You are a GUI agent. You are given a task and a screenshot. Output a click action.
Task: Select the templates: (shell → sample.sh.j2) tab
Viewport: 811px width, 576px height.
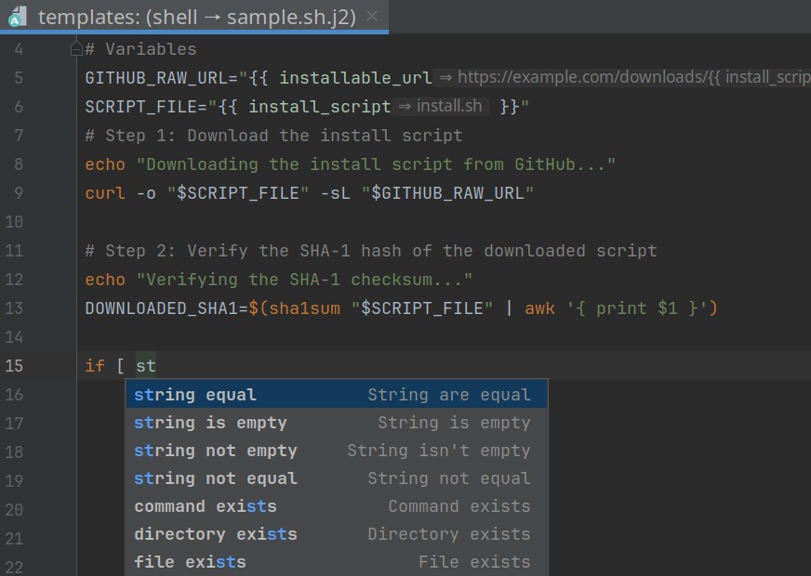pos(194,17)
